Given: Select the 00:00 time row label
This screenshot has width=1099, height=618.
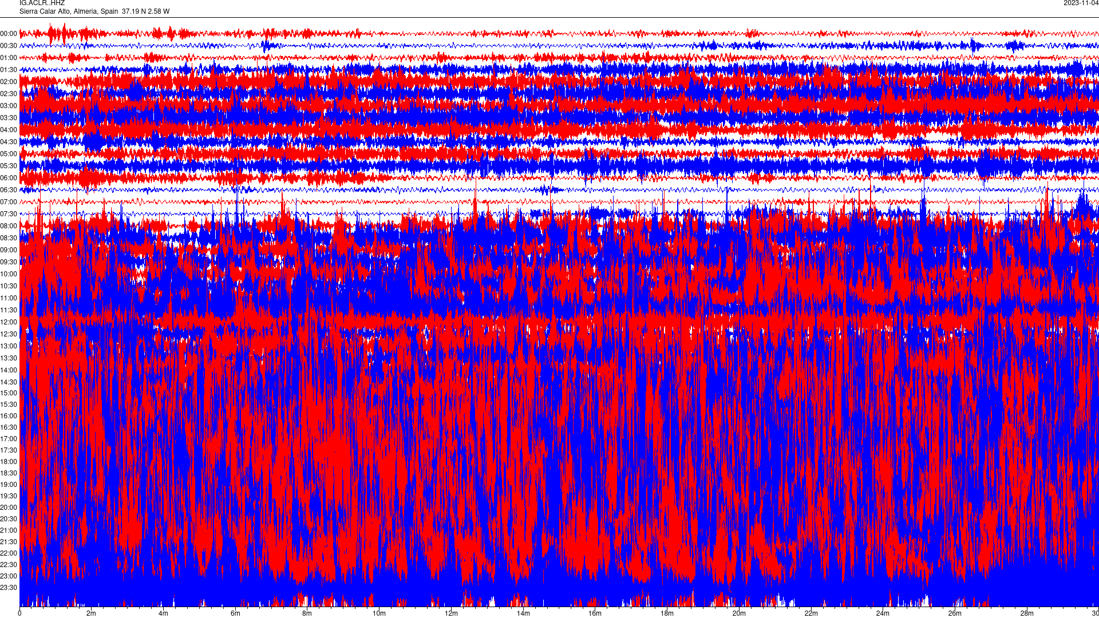Looking at the screenshot, I should [x=9, y=34].
